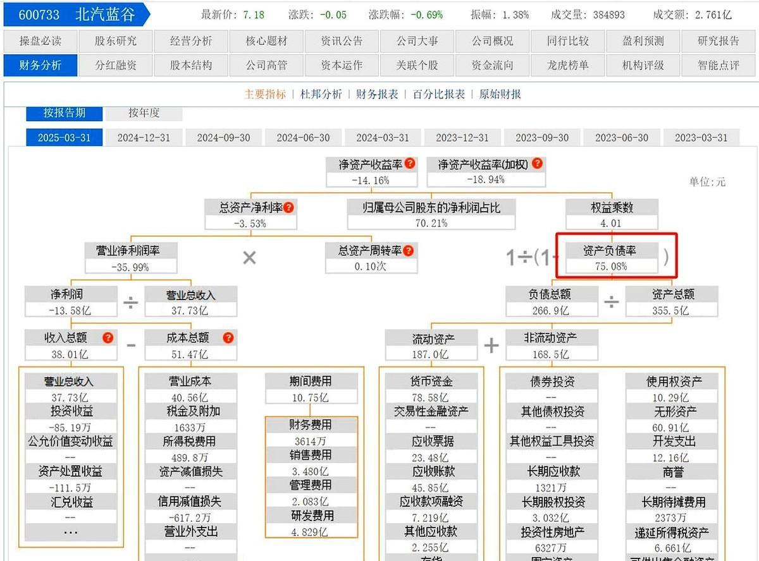Switch to the 股东研究 tab
The height and width of the screenshot is (561, 759).
[116, 41]
